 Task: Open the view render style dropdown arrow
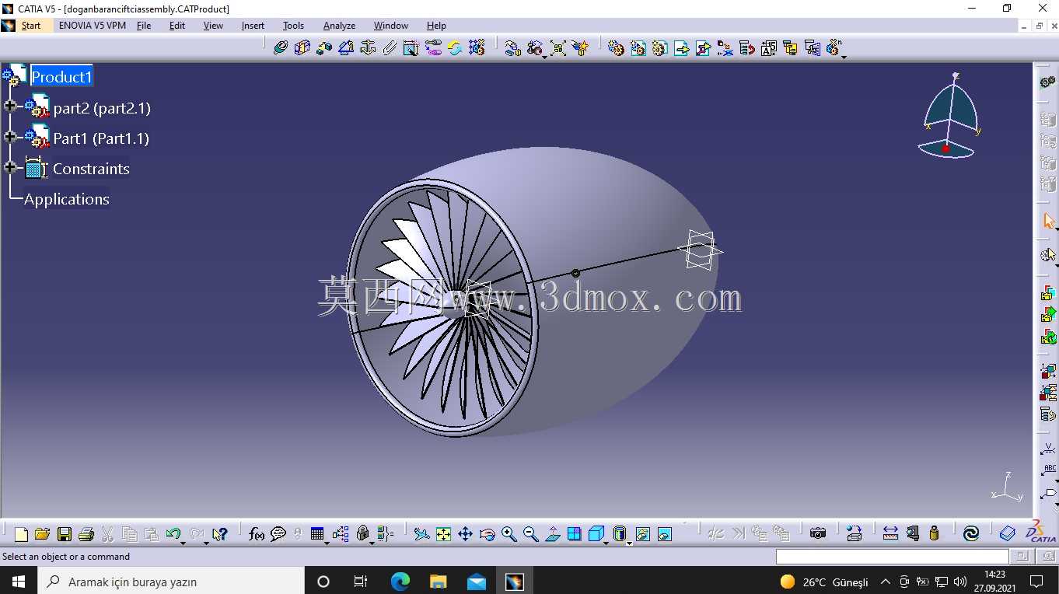pos(629,542)
